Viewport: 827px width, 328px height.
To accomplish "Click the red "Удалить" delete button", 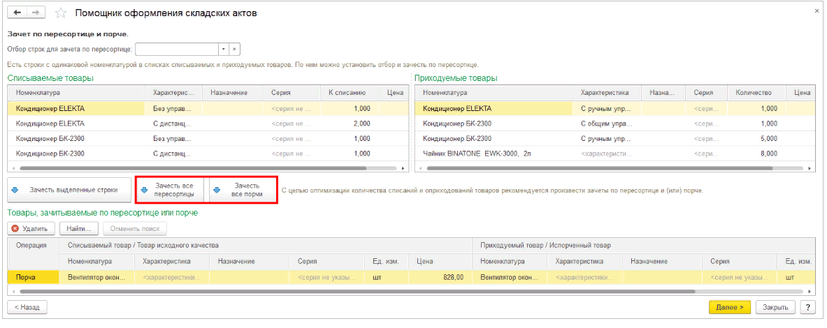I will pos(30,228).
